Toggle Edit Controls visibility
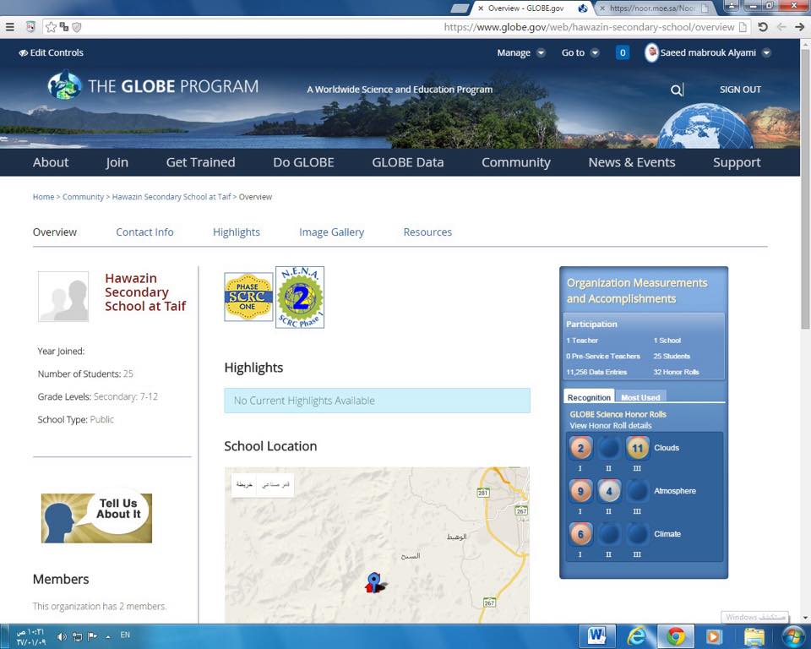This screenshot has height=649, width=811. pos(51,52)
